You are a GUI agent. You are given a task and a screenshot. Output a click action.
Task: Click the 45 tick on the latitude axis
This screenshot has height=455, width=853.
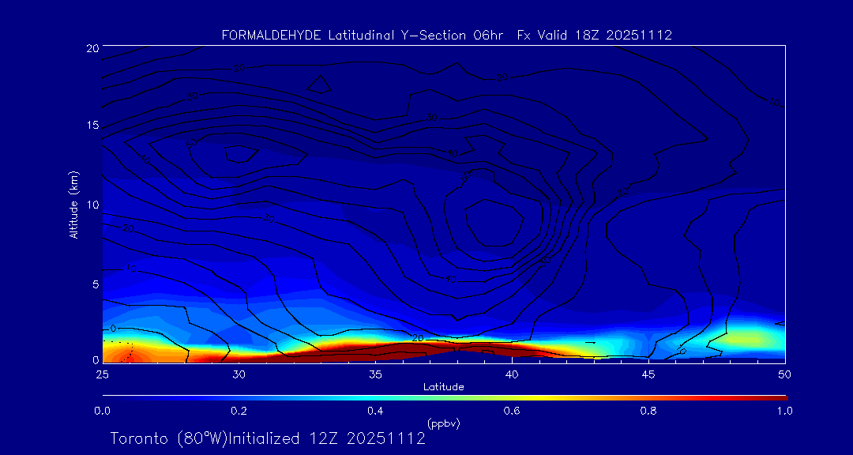point(648,373)
